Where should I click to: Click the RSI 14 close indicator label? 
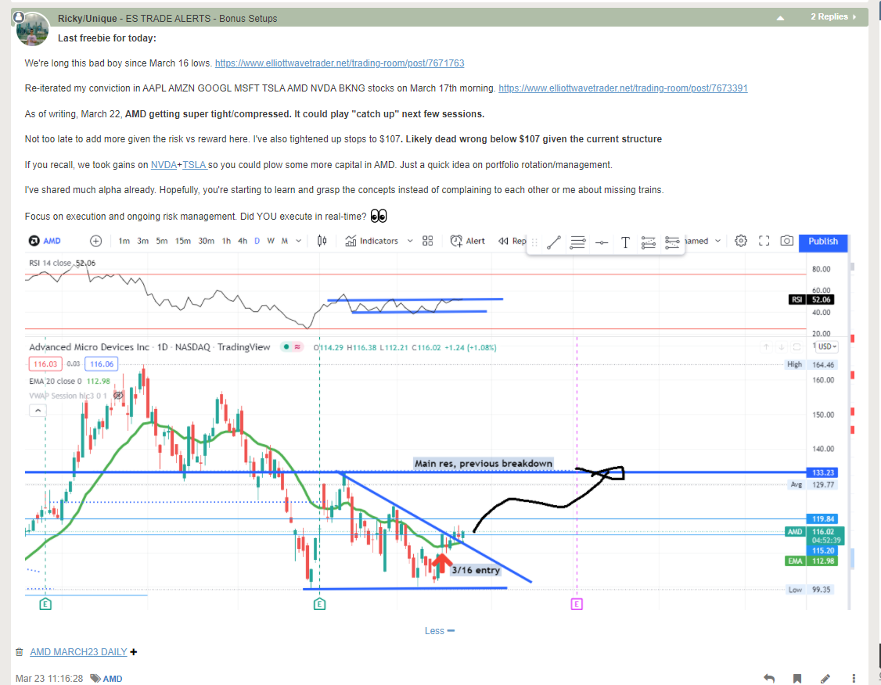[50, 263]
